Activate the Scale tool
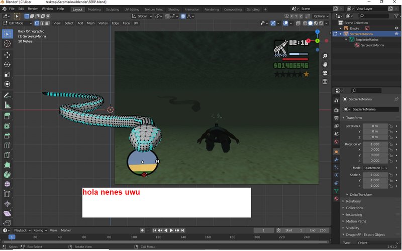 point(7,74)
